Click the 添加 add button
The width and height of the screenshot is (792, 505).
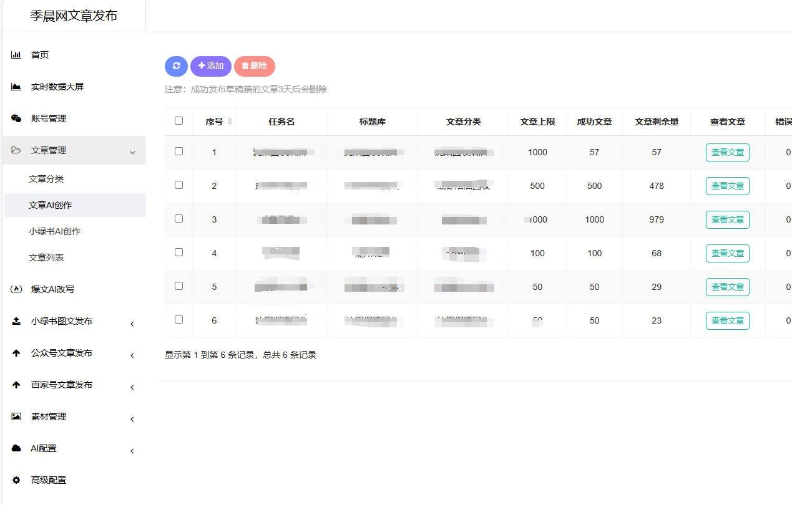pyautogui.click(x=211, y=66)
